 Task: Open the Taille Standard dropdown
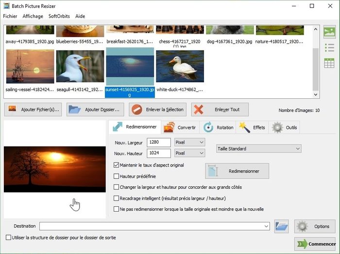[258, 148]
